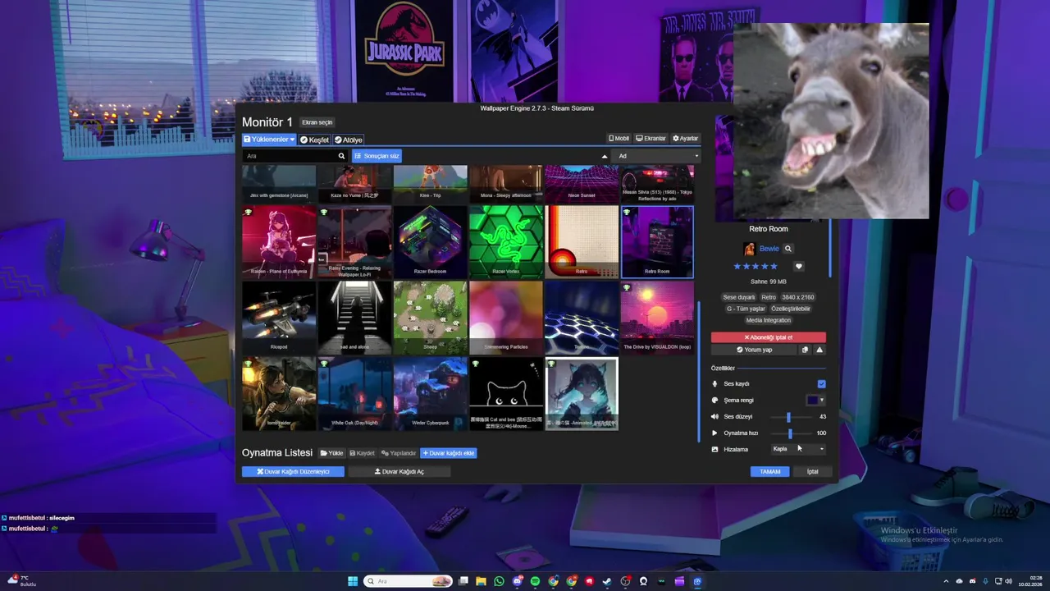The image size is (1050, 591).
Task: Click the Yorum yap button
Action: pyautogui.click(x=754, y=350)
